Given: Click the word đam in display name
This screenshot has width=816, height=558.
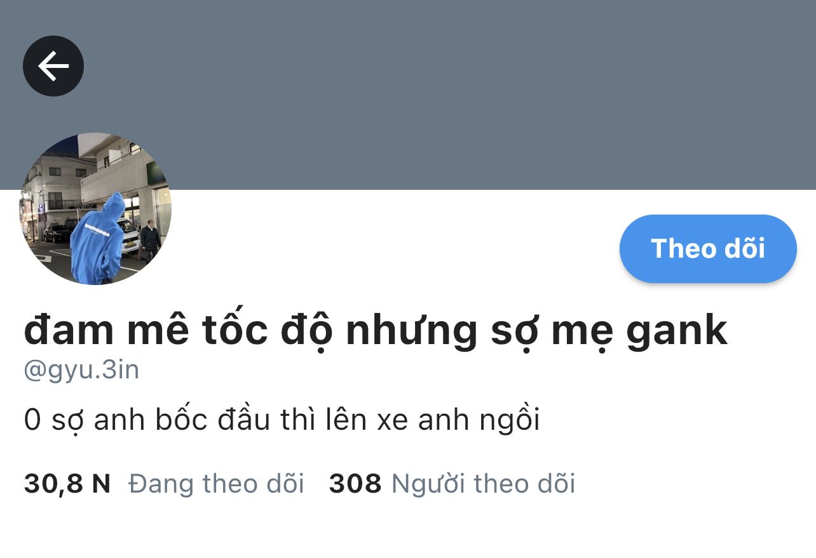Looking at the screenshot, I should [71, 330].
